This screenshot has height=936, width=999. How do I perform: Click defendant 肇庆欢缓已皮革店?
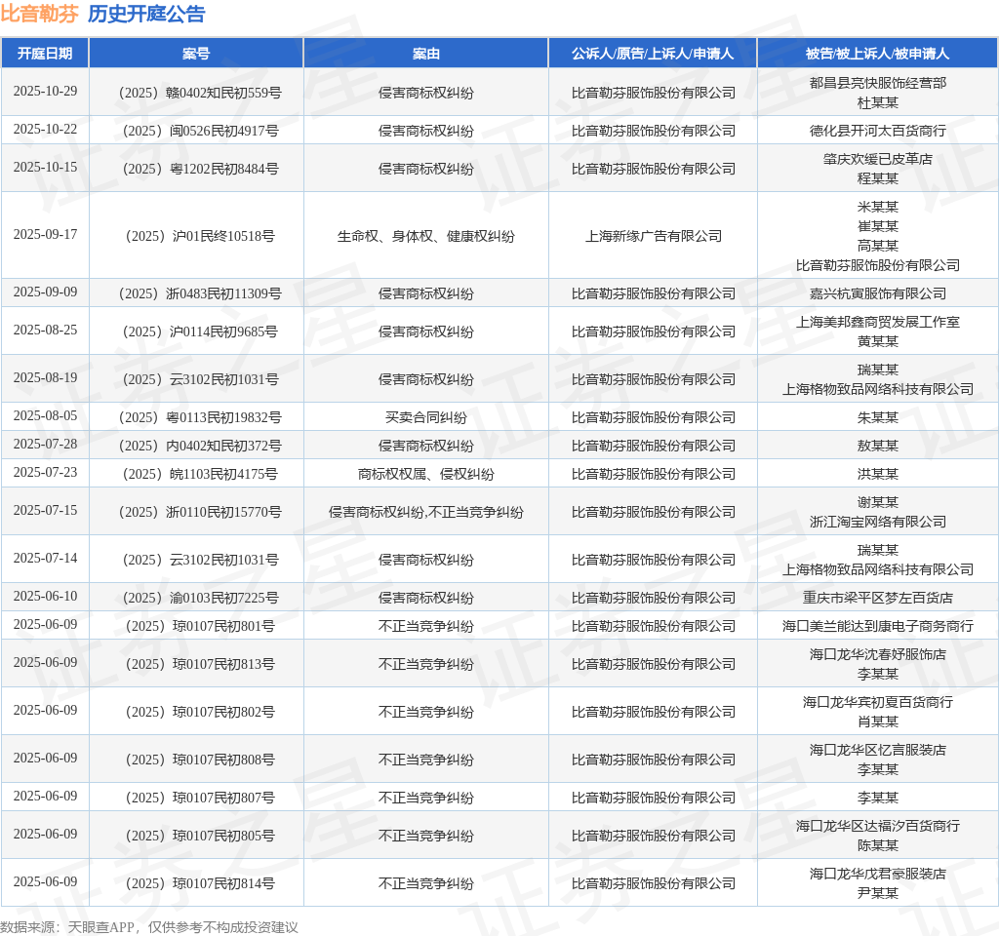[x=877, y=159]
